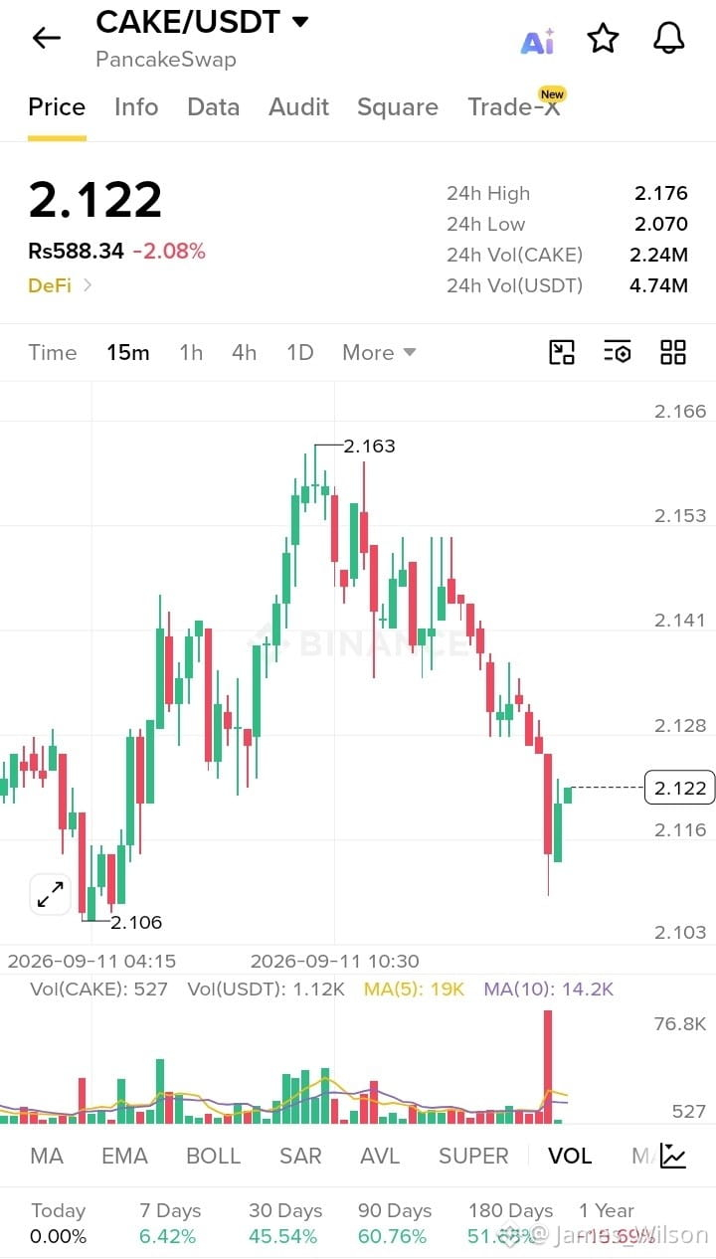The height and width of the screenshot is (1259, 716).
Task: Tap the 2.122 current price label
Action: click(680, 788)
